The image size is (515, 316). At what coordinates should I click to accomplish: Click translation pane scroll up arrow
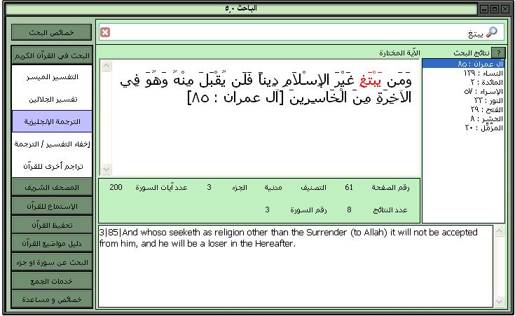[499, 231]
